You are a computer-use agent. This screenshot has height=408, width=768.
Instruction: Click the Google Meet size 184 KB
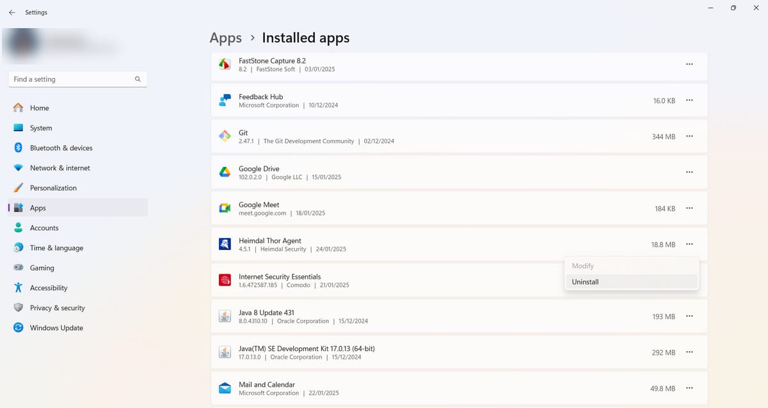(664, 208)
